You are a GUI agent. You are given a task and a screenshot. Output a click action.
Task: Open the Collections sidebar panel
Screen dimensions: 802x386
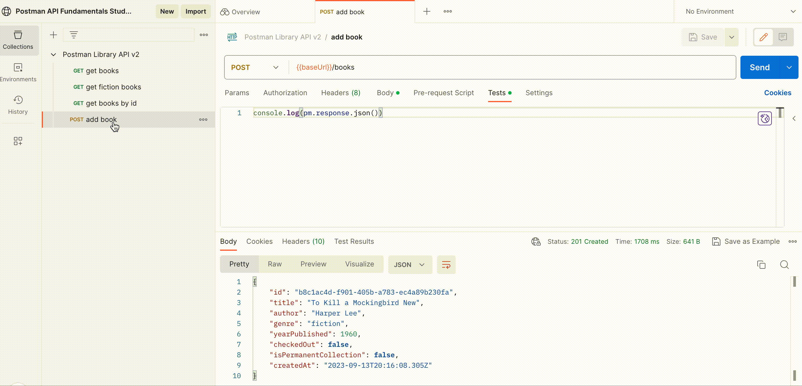(18, 40)
